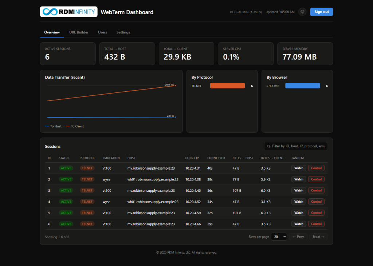Viewport: 373px width, 266px height.
Task: Click client IP 10.20.4.45
Action: pyautogui.click(x=193, y=190)
